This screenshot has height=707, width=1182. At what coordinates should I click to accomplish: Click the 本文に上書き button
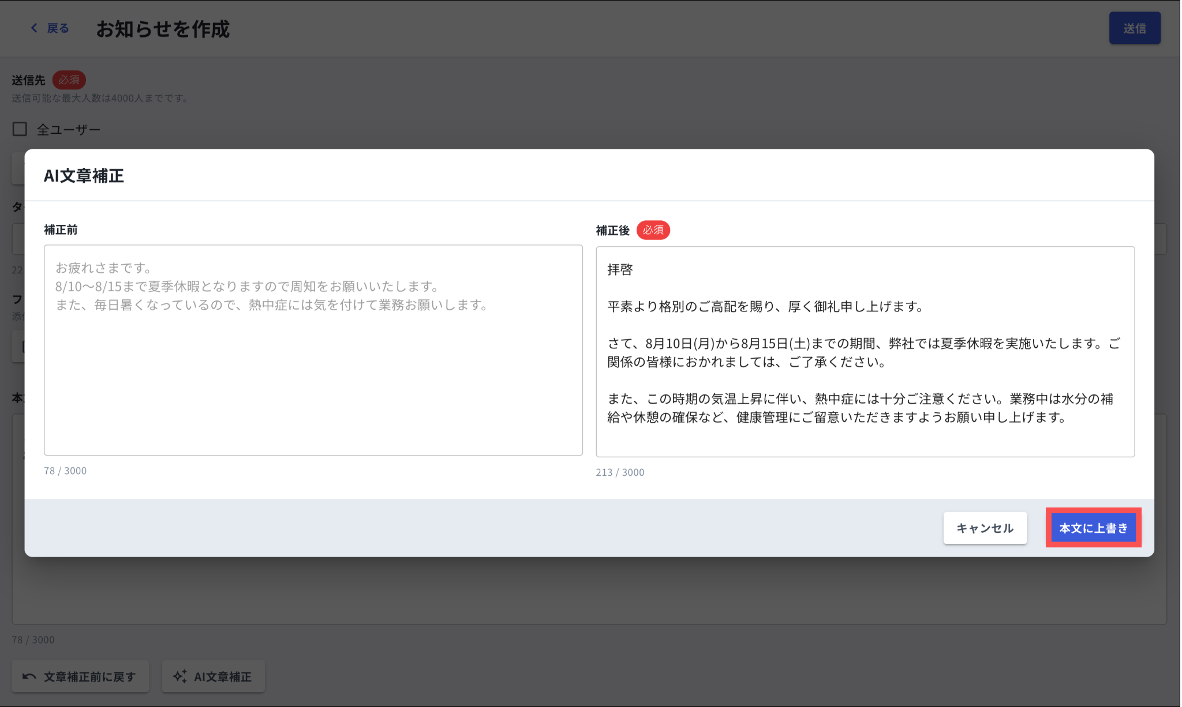tap(1093, 528)
